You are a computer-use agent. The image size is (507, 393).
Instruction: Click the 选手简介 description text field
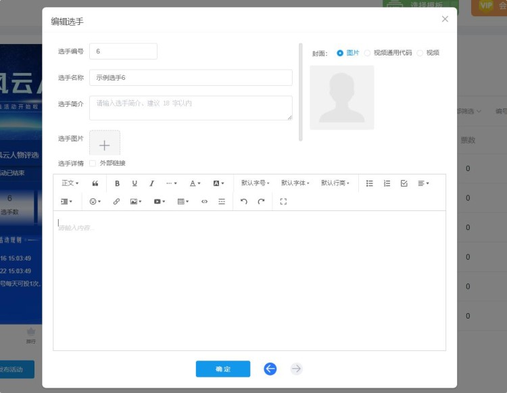point(191,108)
